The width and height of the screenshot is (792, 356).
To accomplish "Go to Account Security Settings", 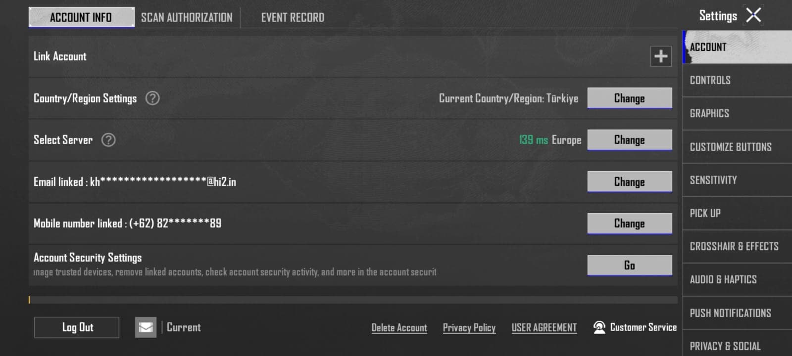I will coord(630,265).
